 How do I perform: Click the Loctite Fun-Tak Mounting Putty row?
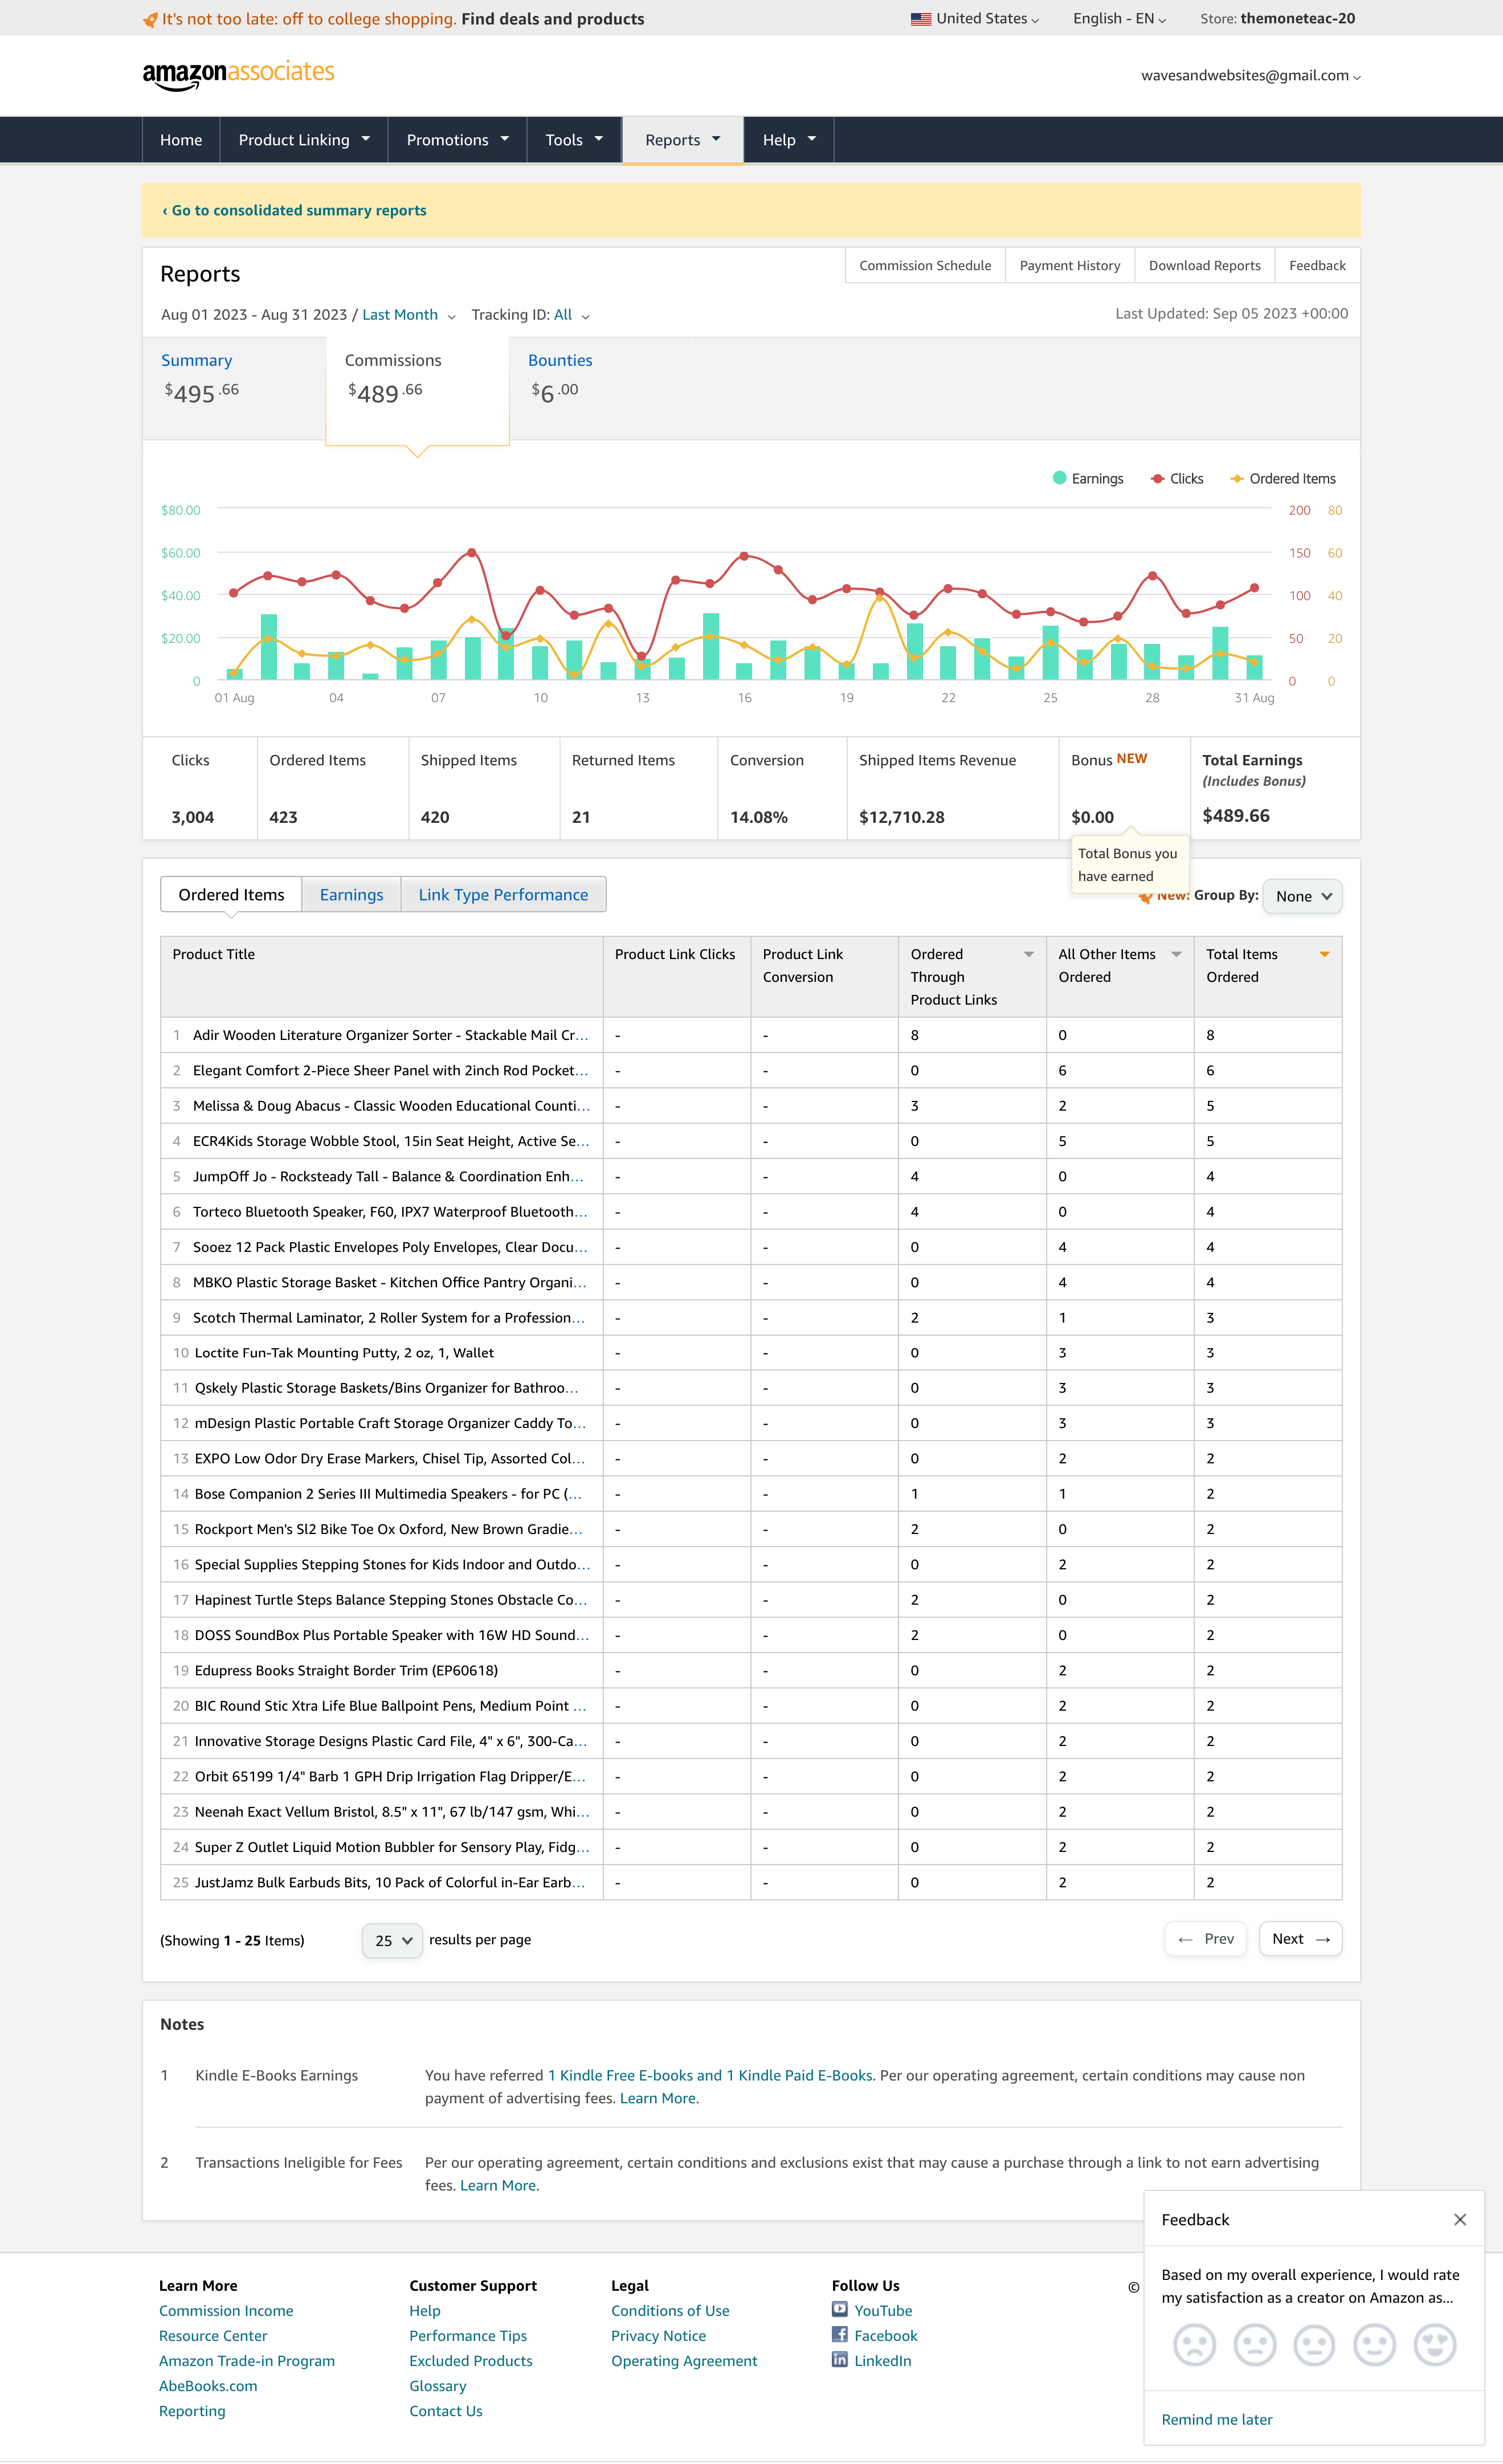(751, 1352)
